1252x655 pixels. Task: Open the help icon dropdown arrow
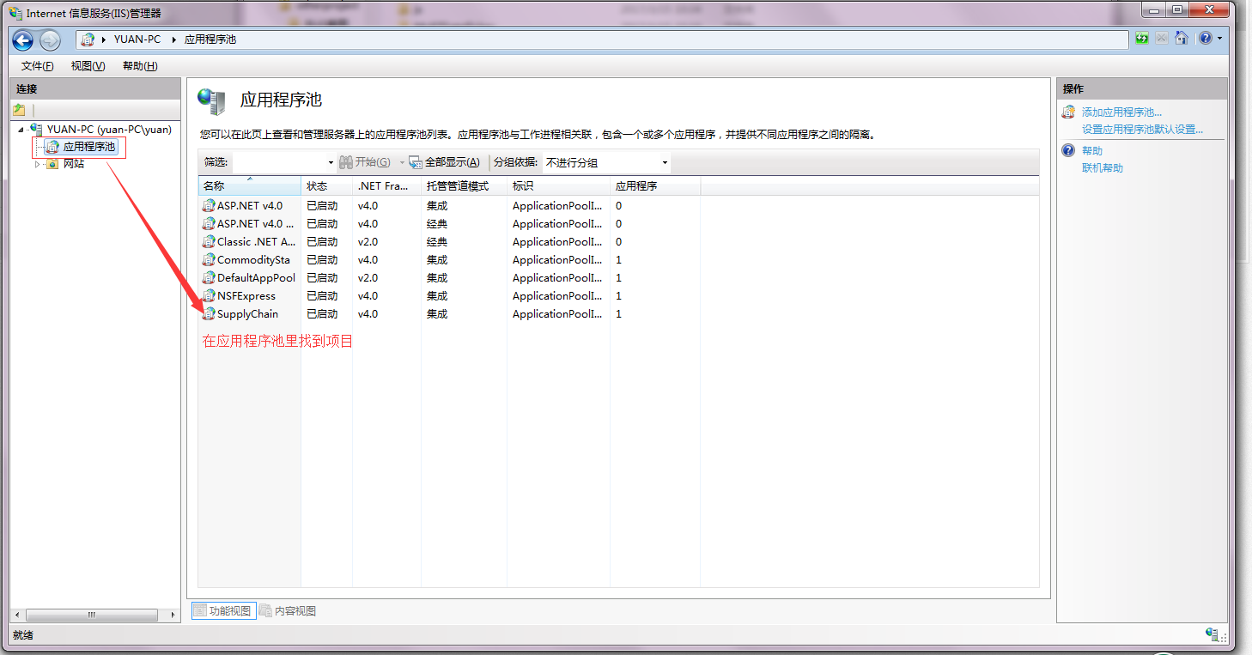tap(1219, 39)
